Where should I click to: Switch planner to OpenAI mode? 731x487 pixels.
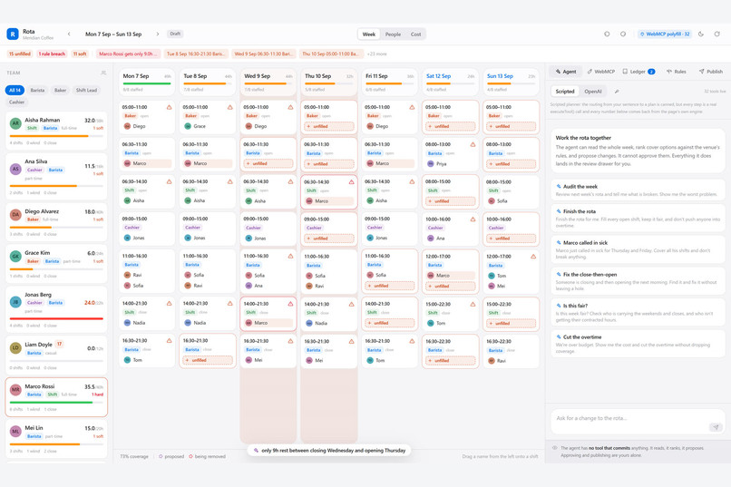click(x=593, y=92)
